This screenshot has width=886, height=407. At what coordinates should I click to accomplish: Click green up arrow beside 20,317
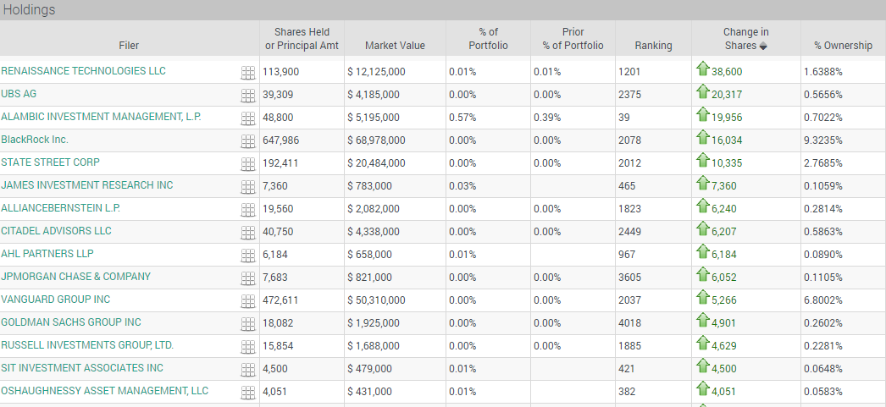pyautogui.click(x=702, y=92)
